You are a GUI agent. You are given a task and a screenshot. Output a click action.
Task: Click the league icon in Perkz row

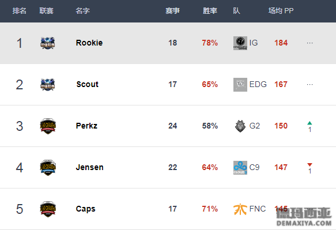point(48,126)
